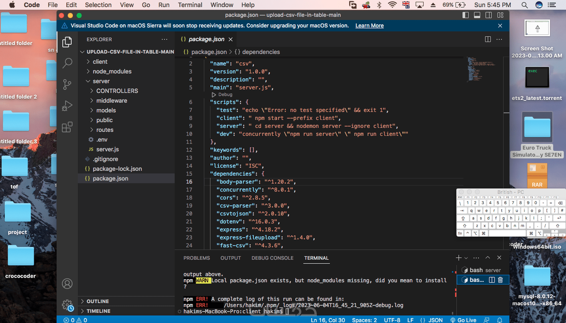This screenshot has width=566, height=323.
Task: Kill the active terminal with the trash icon
Action: click(500, 280)
